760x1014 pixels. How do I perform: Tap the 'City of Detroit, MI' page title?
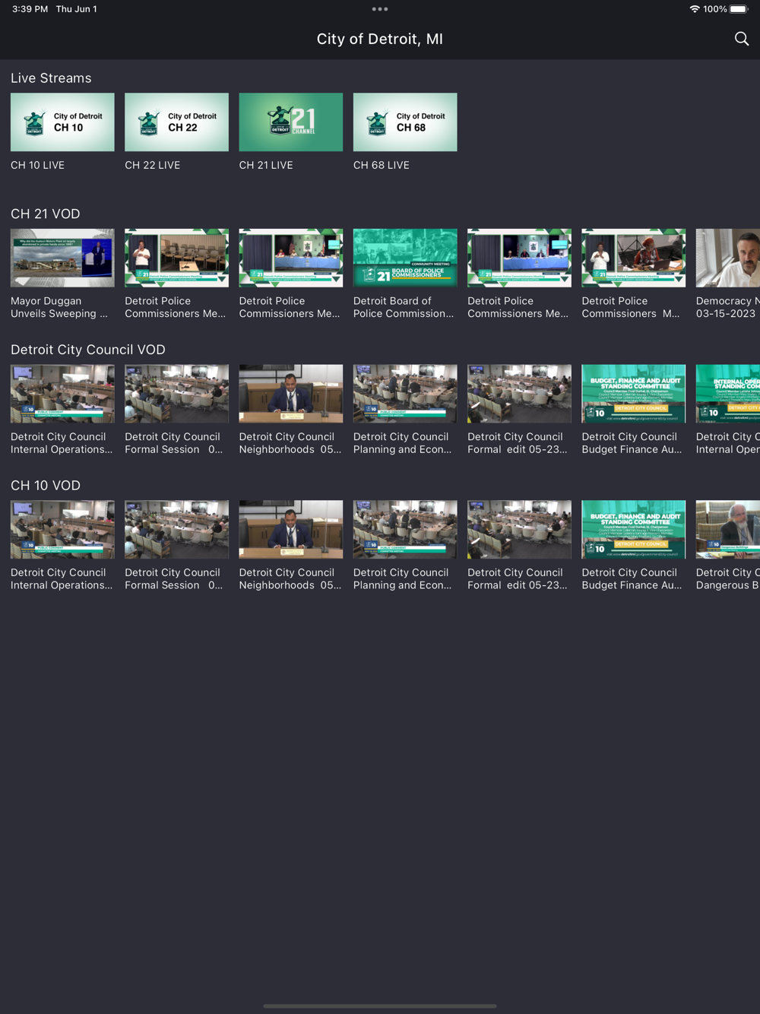(x=380, y=39)
